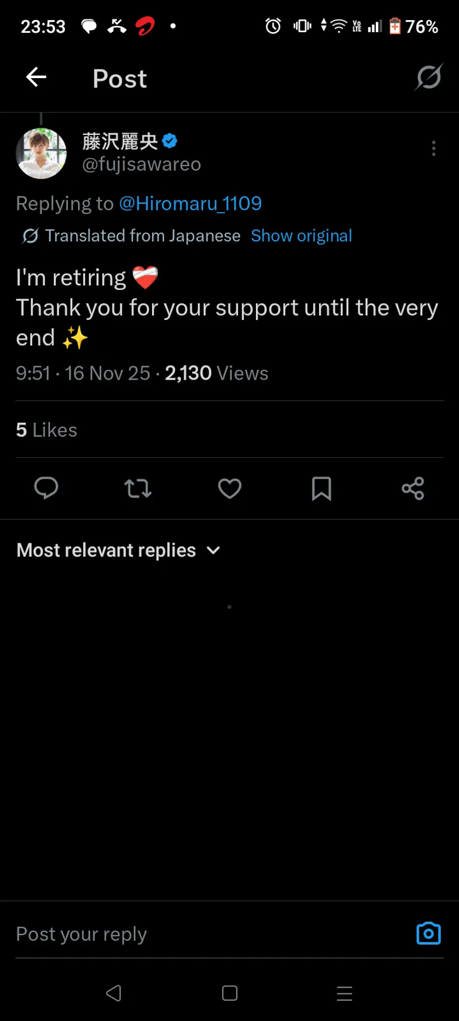Image resolution: width=459 pixels, height=1021 pixels.
Task: Tap the reply speech bubble icon
Action: coord(46,488)
